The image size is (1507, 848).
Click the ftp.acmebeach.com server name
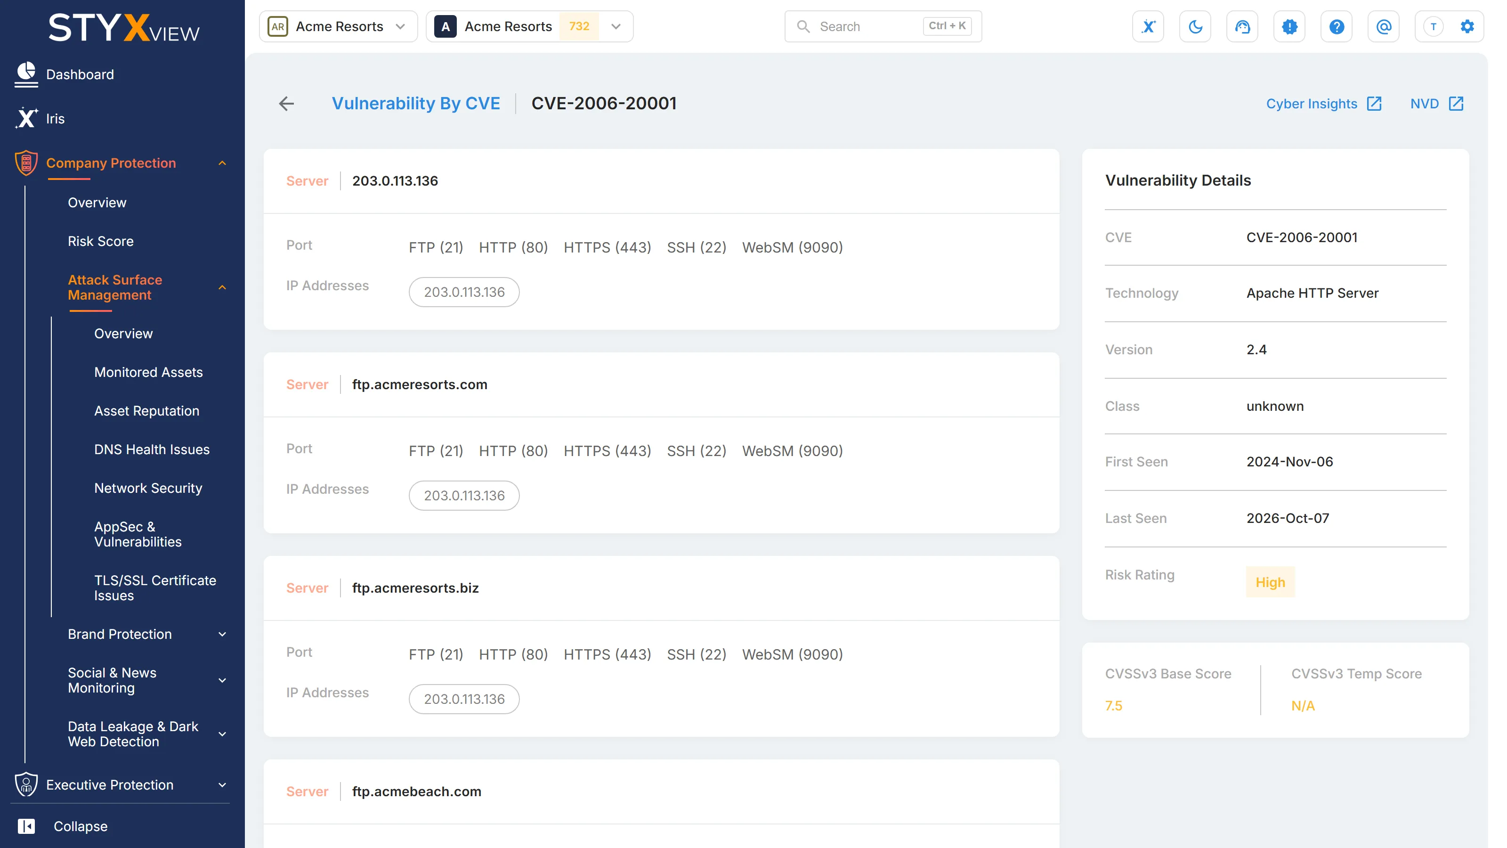[416, 792]
